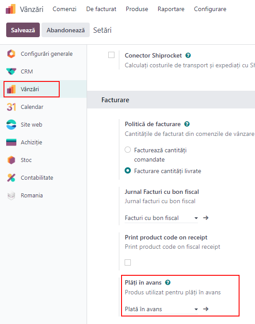
Task: Open Romania settings icon
Action: 11,196
